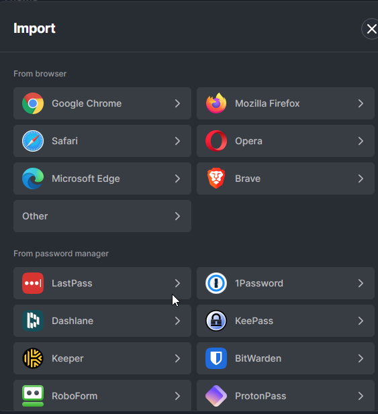Select the Brave lion icon
The height and width of the screenshot is (414, 378).
click(x=216, y=178)
